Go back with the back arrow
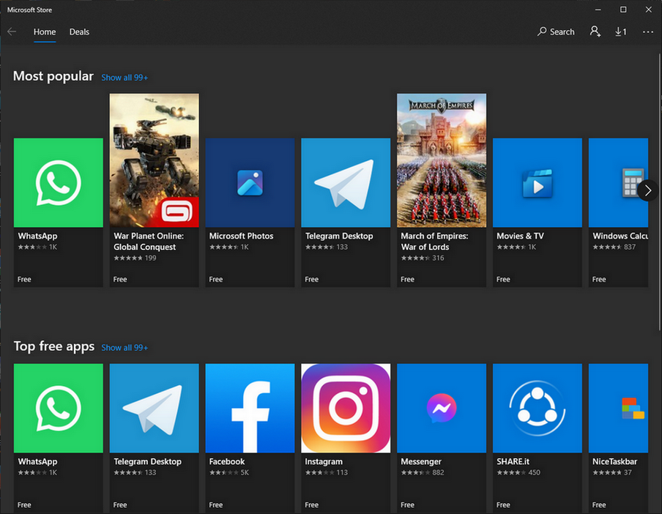This screenshot has width=662, height=514. pyautogui.click(x=12, y=31)
